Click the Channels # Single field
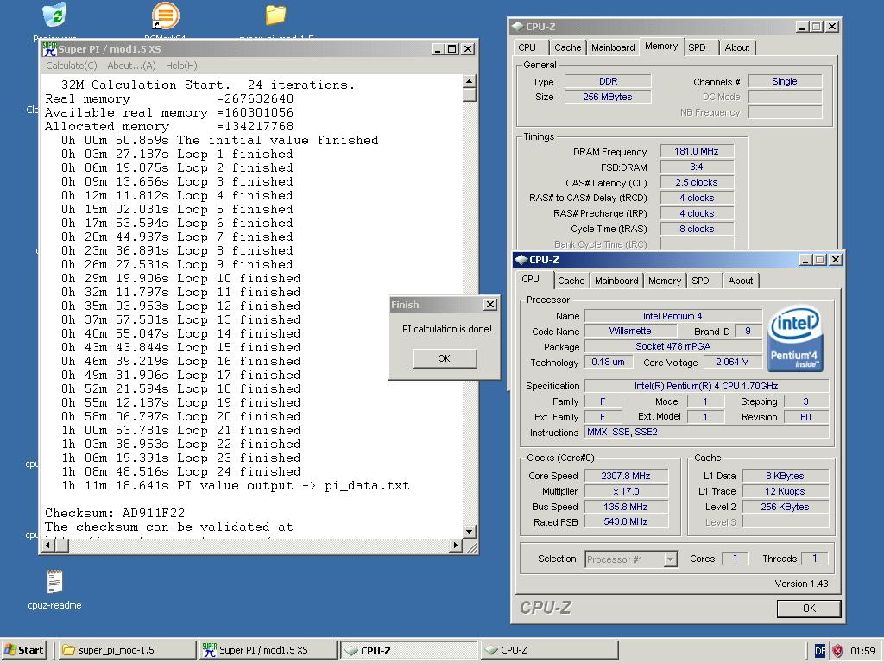This screenshot has height=663, width=884. [x=785, y=81]
